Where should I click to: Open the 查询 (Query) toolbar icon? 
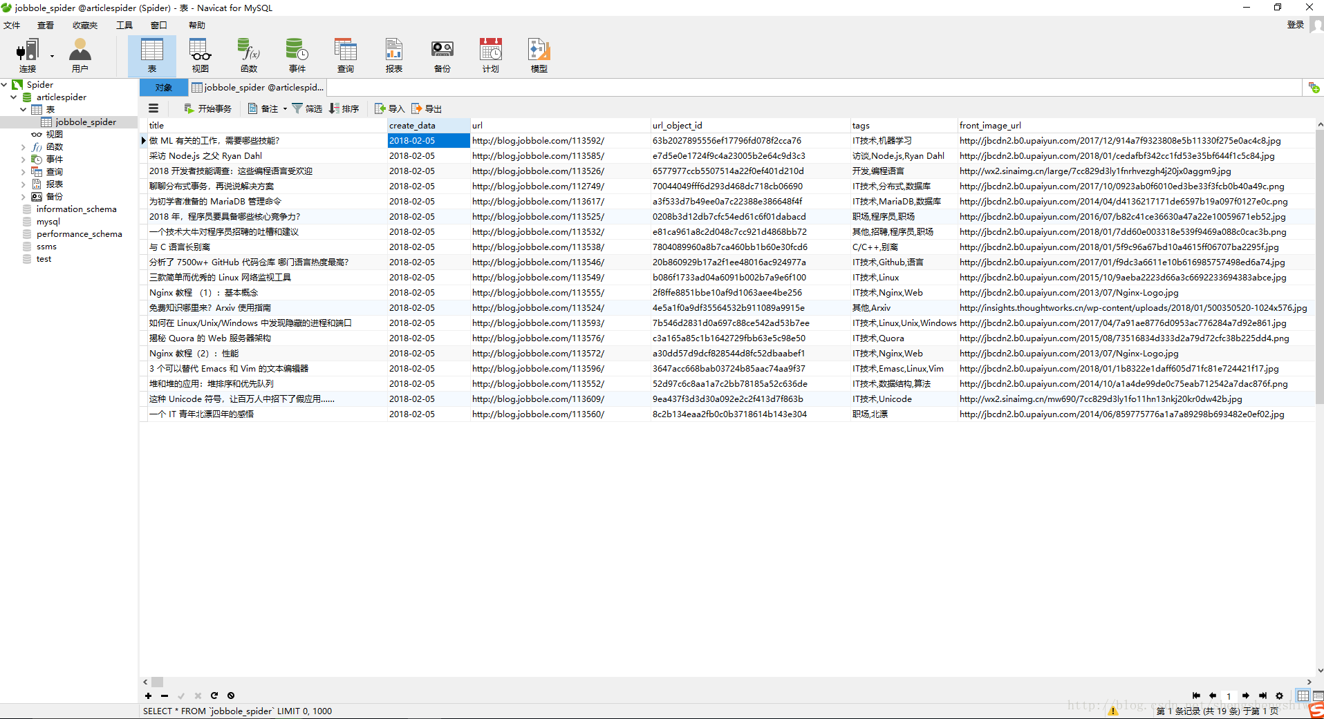click(346, 56)
